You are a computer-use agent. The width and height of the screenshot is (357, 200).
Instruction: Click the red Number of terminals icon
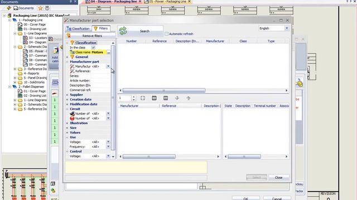pyautogui.click(x=72, y=118)
